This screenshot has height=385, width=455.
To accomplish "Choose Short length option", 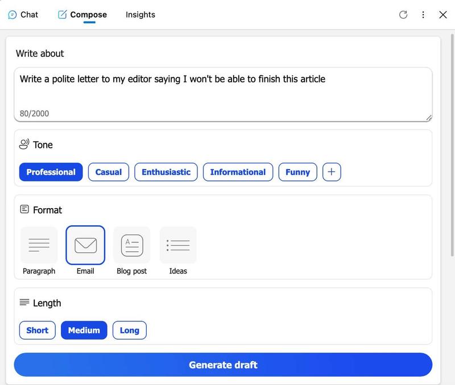I will tap(38, 330).
